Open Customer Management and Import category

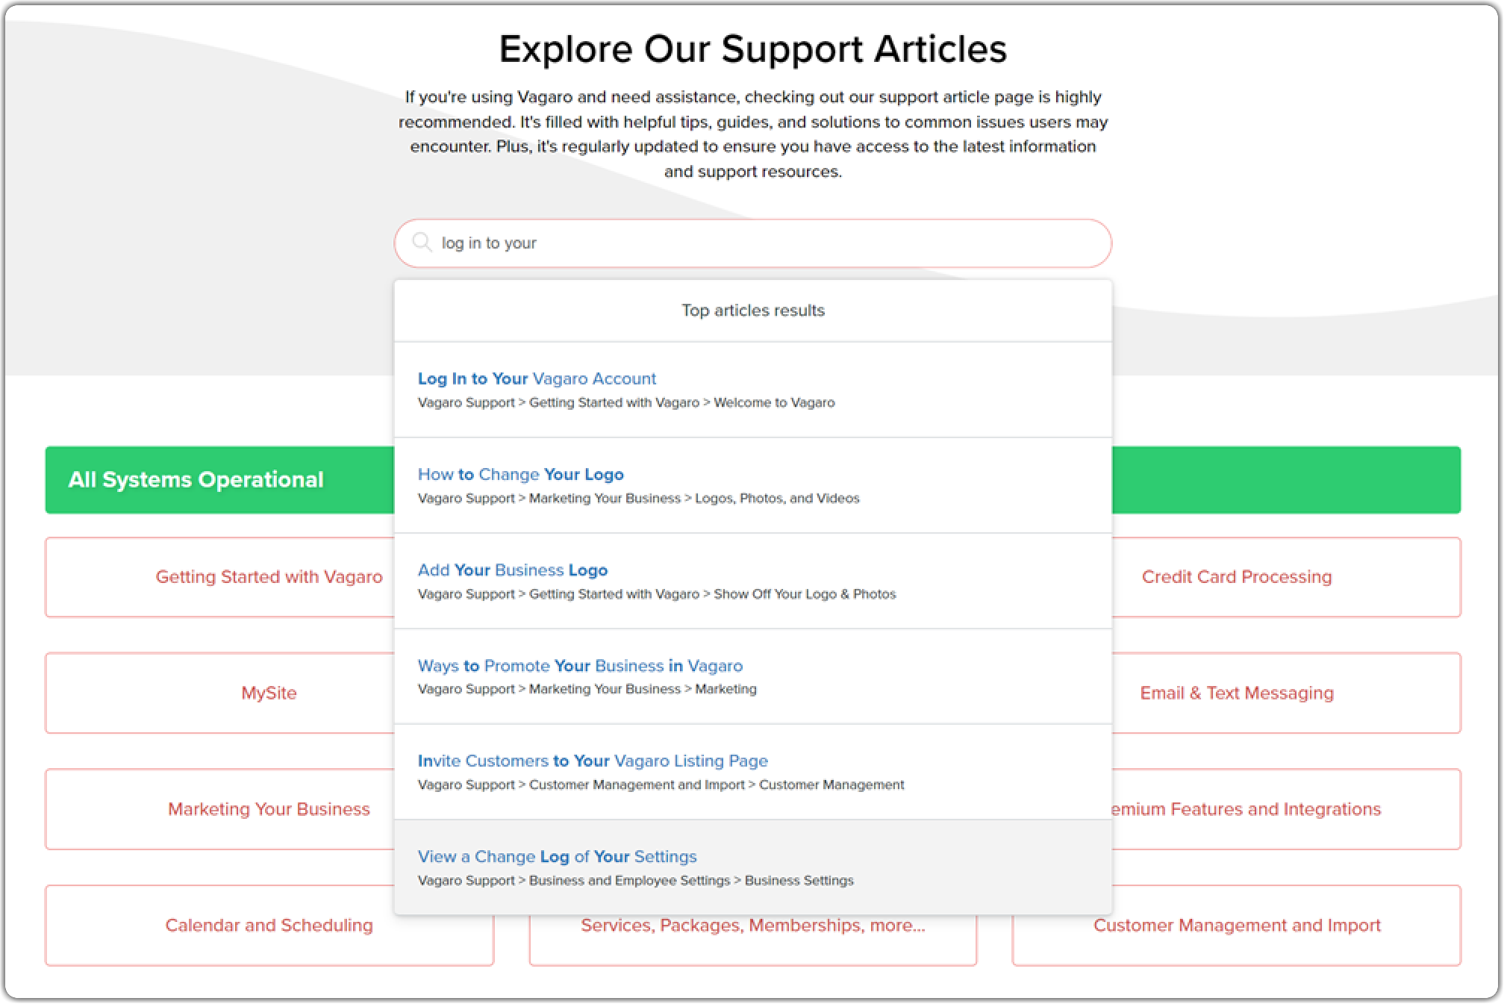tap(1237, 926)
